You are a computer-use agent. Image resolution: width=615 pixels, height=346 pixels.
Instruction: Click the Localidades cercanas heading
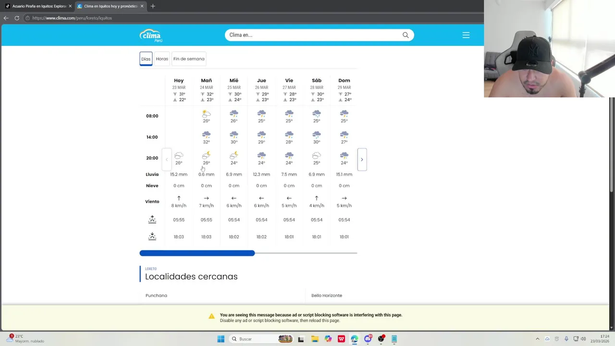191,276
